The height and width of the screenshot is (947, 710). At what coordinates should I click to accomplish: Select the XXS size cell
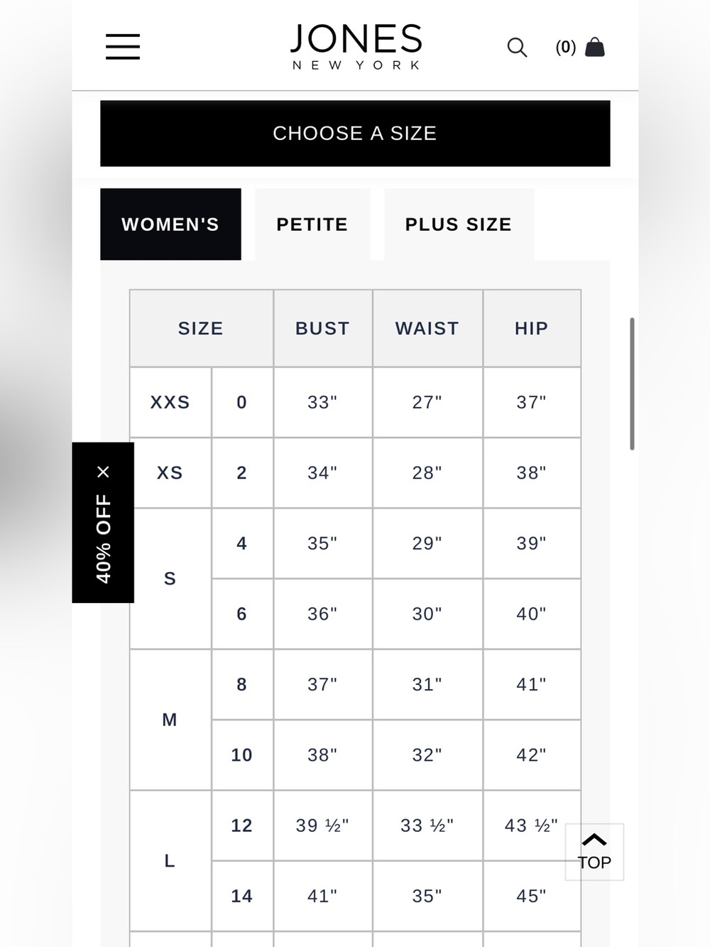pos(170,402)
